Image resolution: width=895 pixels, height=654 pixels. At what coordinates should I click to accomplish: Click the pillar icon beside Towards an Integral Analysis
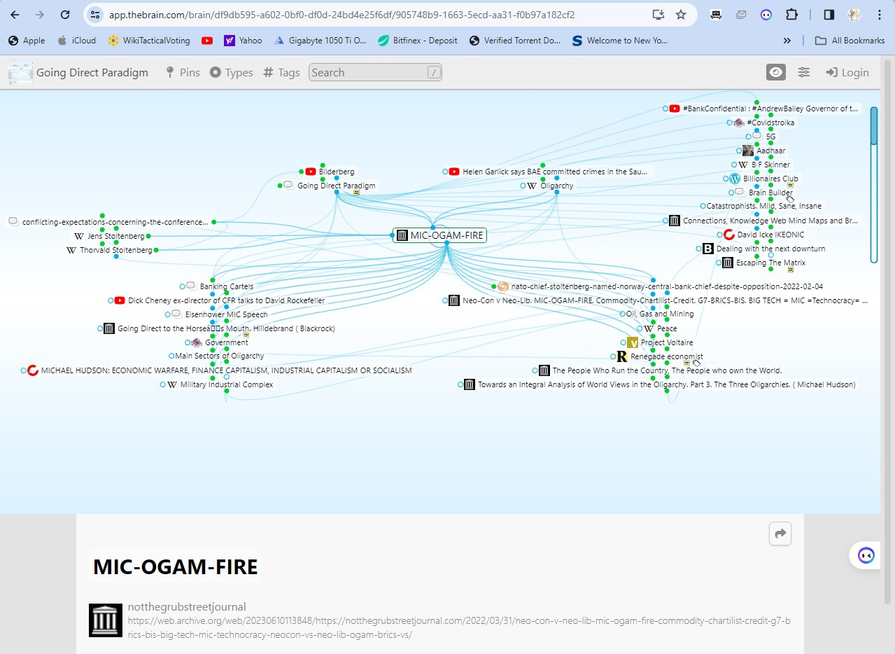coord(470,384)
